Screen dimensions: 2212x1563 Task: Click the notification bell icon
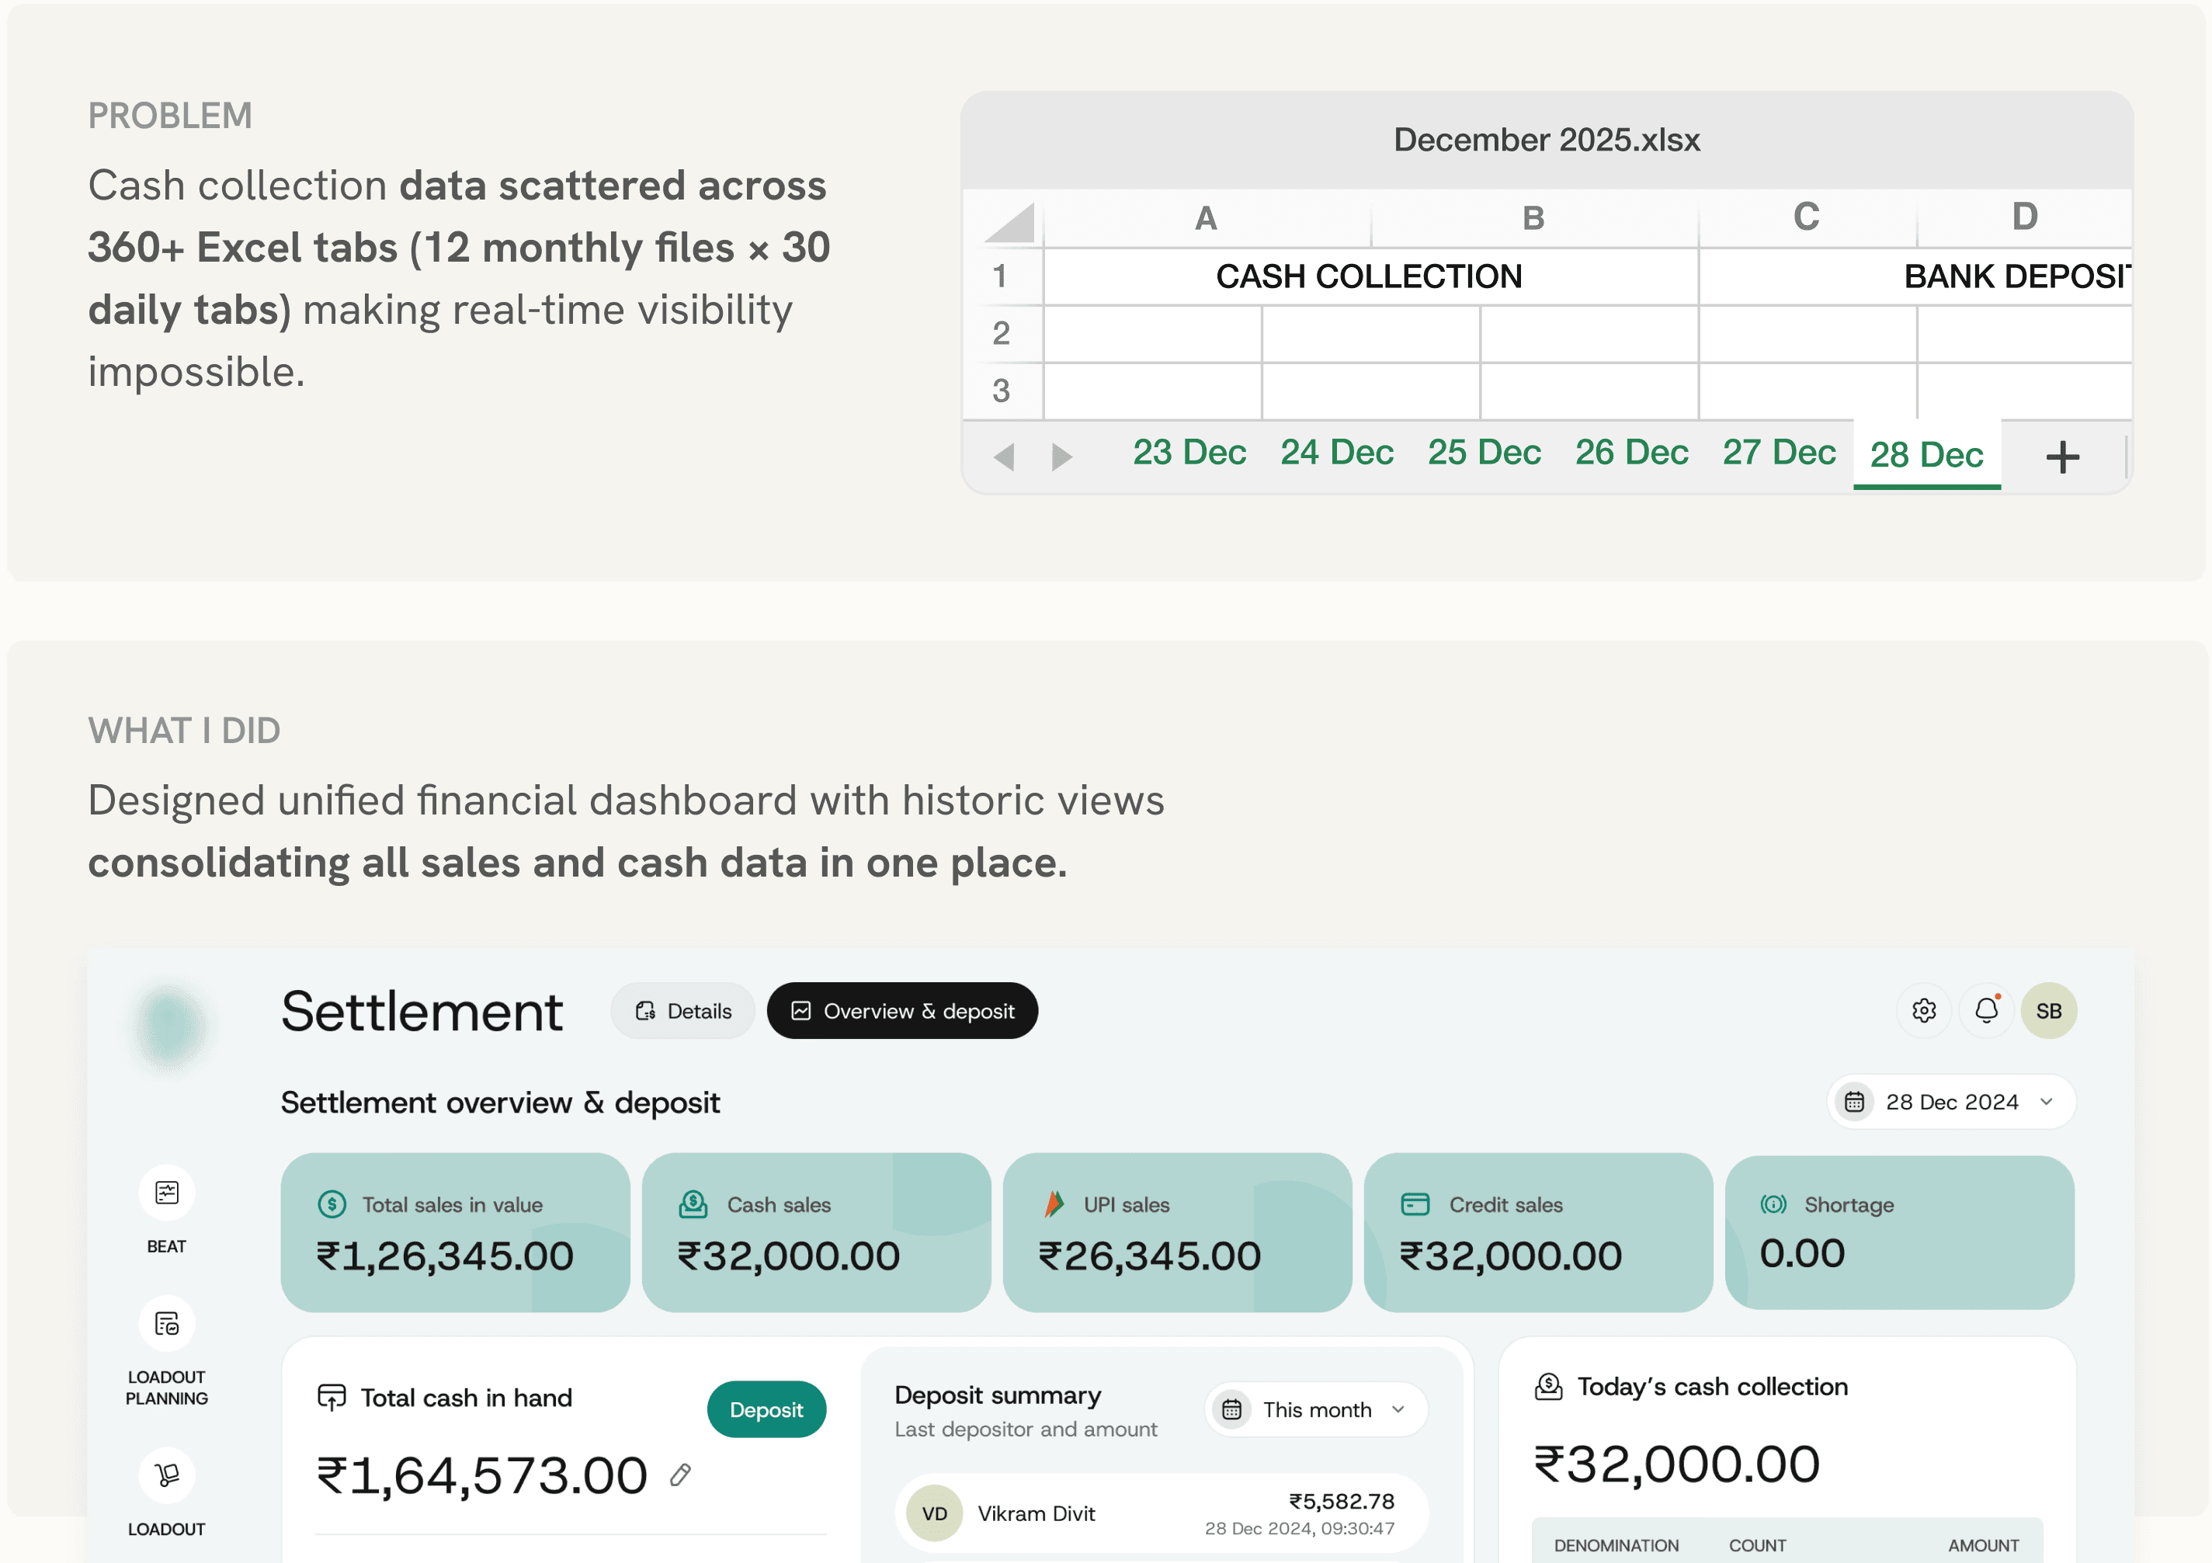click(x=1985, y=1010)
